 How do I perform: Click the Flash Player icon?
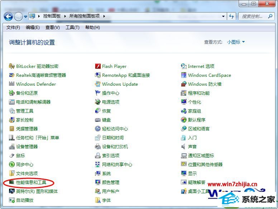click(x=98, y=66)
